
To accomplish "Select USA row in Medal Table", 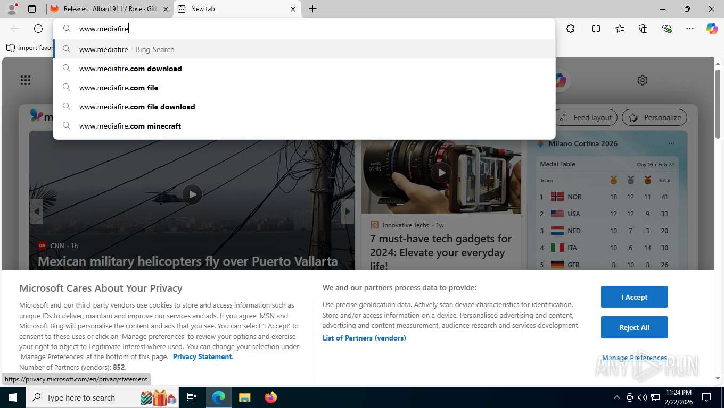I will pos(607,214).
